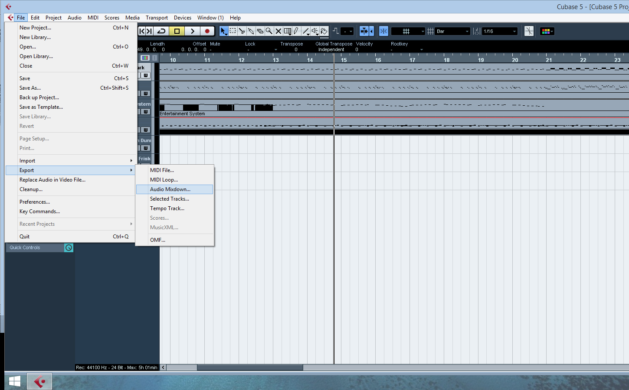The height and width of the screenshot is (390, 629).
Task: Select Cleanup in File menu
Action: coord(71,189)
